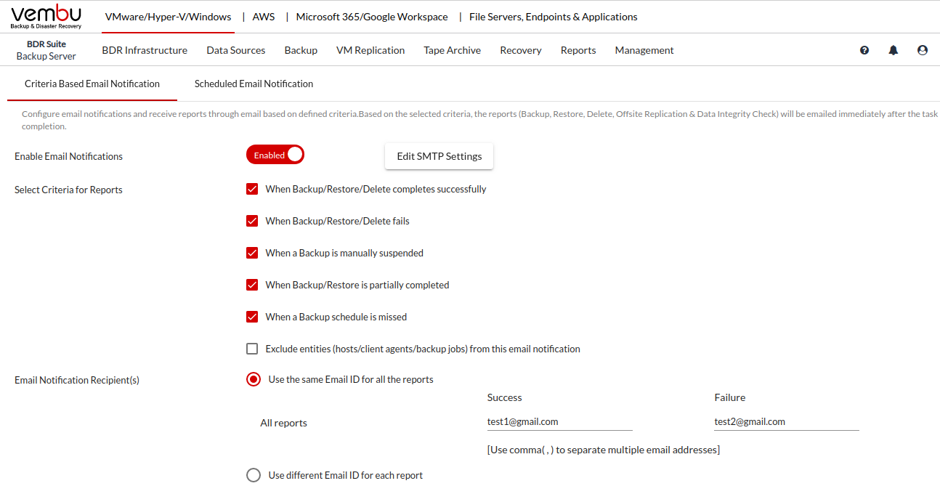Open the user account profile icon
This screenshot has height=486, width=940.
tap(923, 50)
